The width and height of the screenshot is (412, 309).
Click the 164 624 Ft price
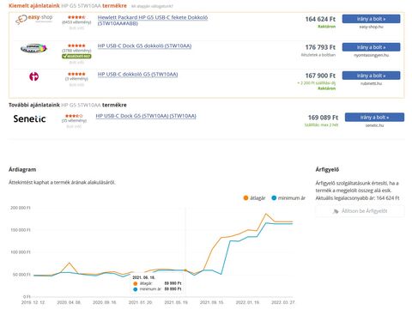[320, 19]
